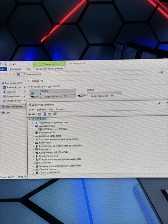Select the Контроллеры IDE ATA/ATAPI icon
The image size is (168, 224).
[37, 153]
